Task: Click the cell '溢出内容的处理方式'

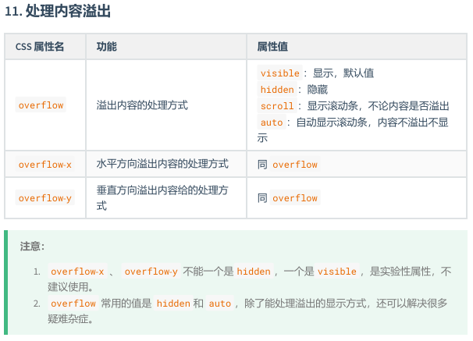Action: [x=142, y=105]
